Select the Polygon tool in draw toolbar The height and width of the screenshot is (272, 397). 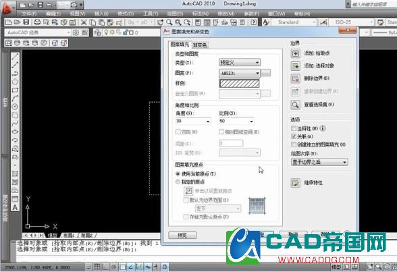click(x=15, y=82)
